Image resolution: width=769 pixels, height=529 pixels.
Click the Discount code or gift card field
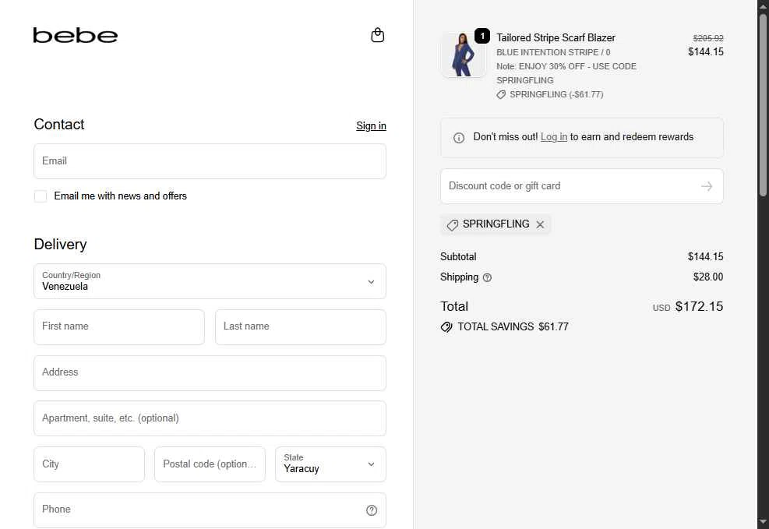click(x=569, y=186)
